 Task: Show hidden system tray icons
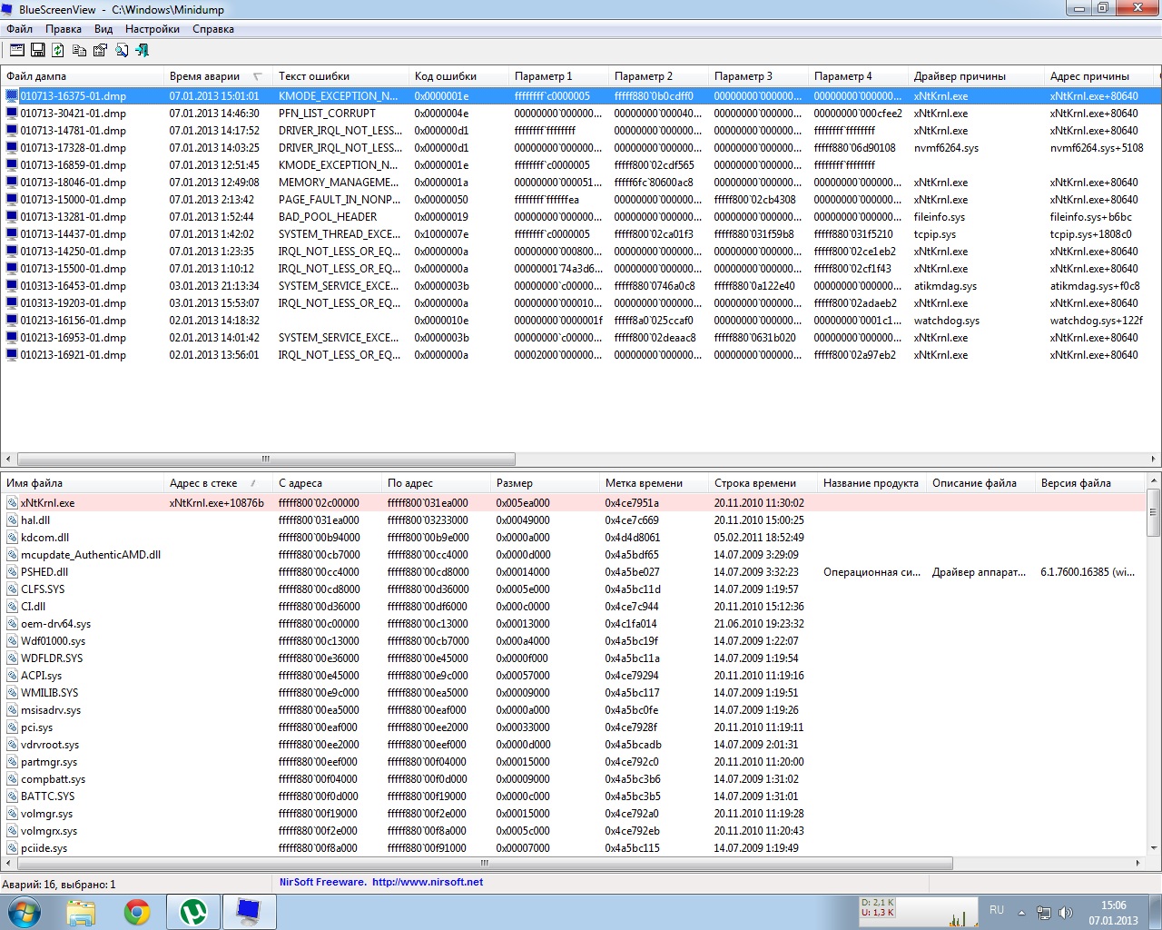[x=1021, y=912]
